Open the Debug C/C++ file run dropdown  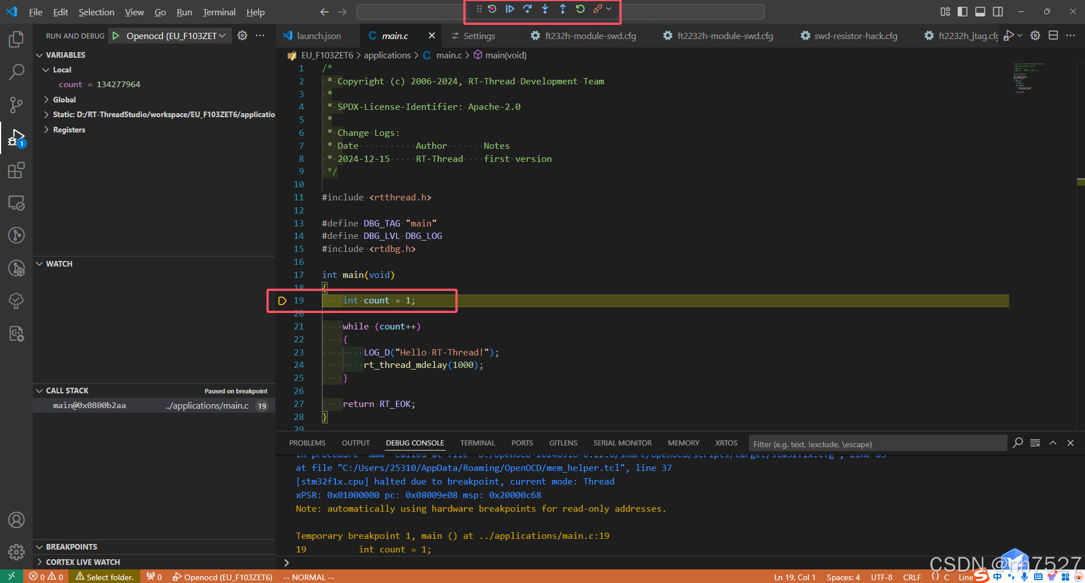tap(1019, 35)
